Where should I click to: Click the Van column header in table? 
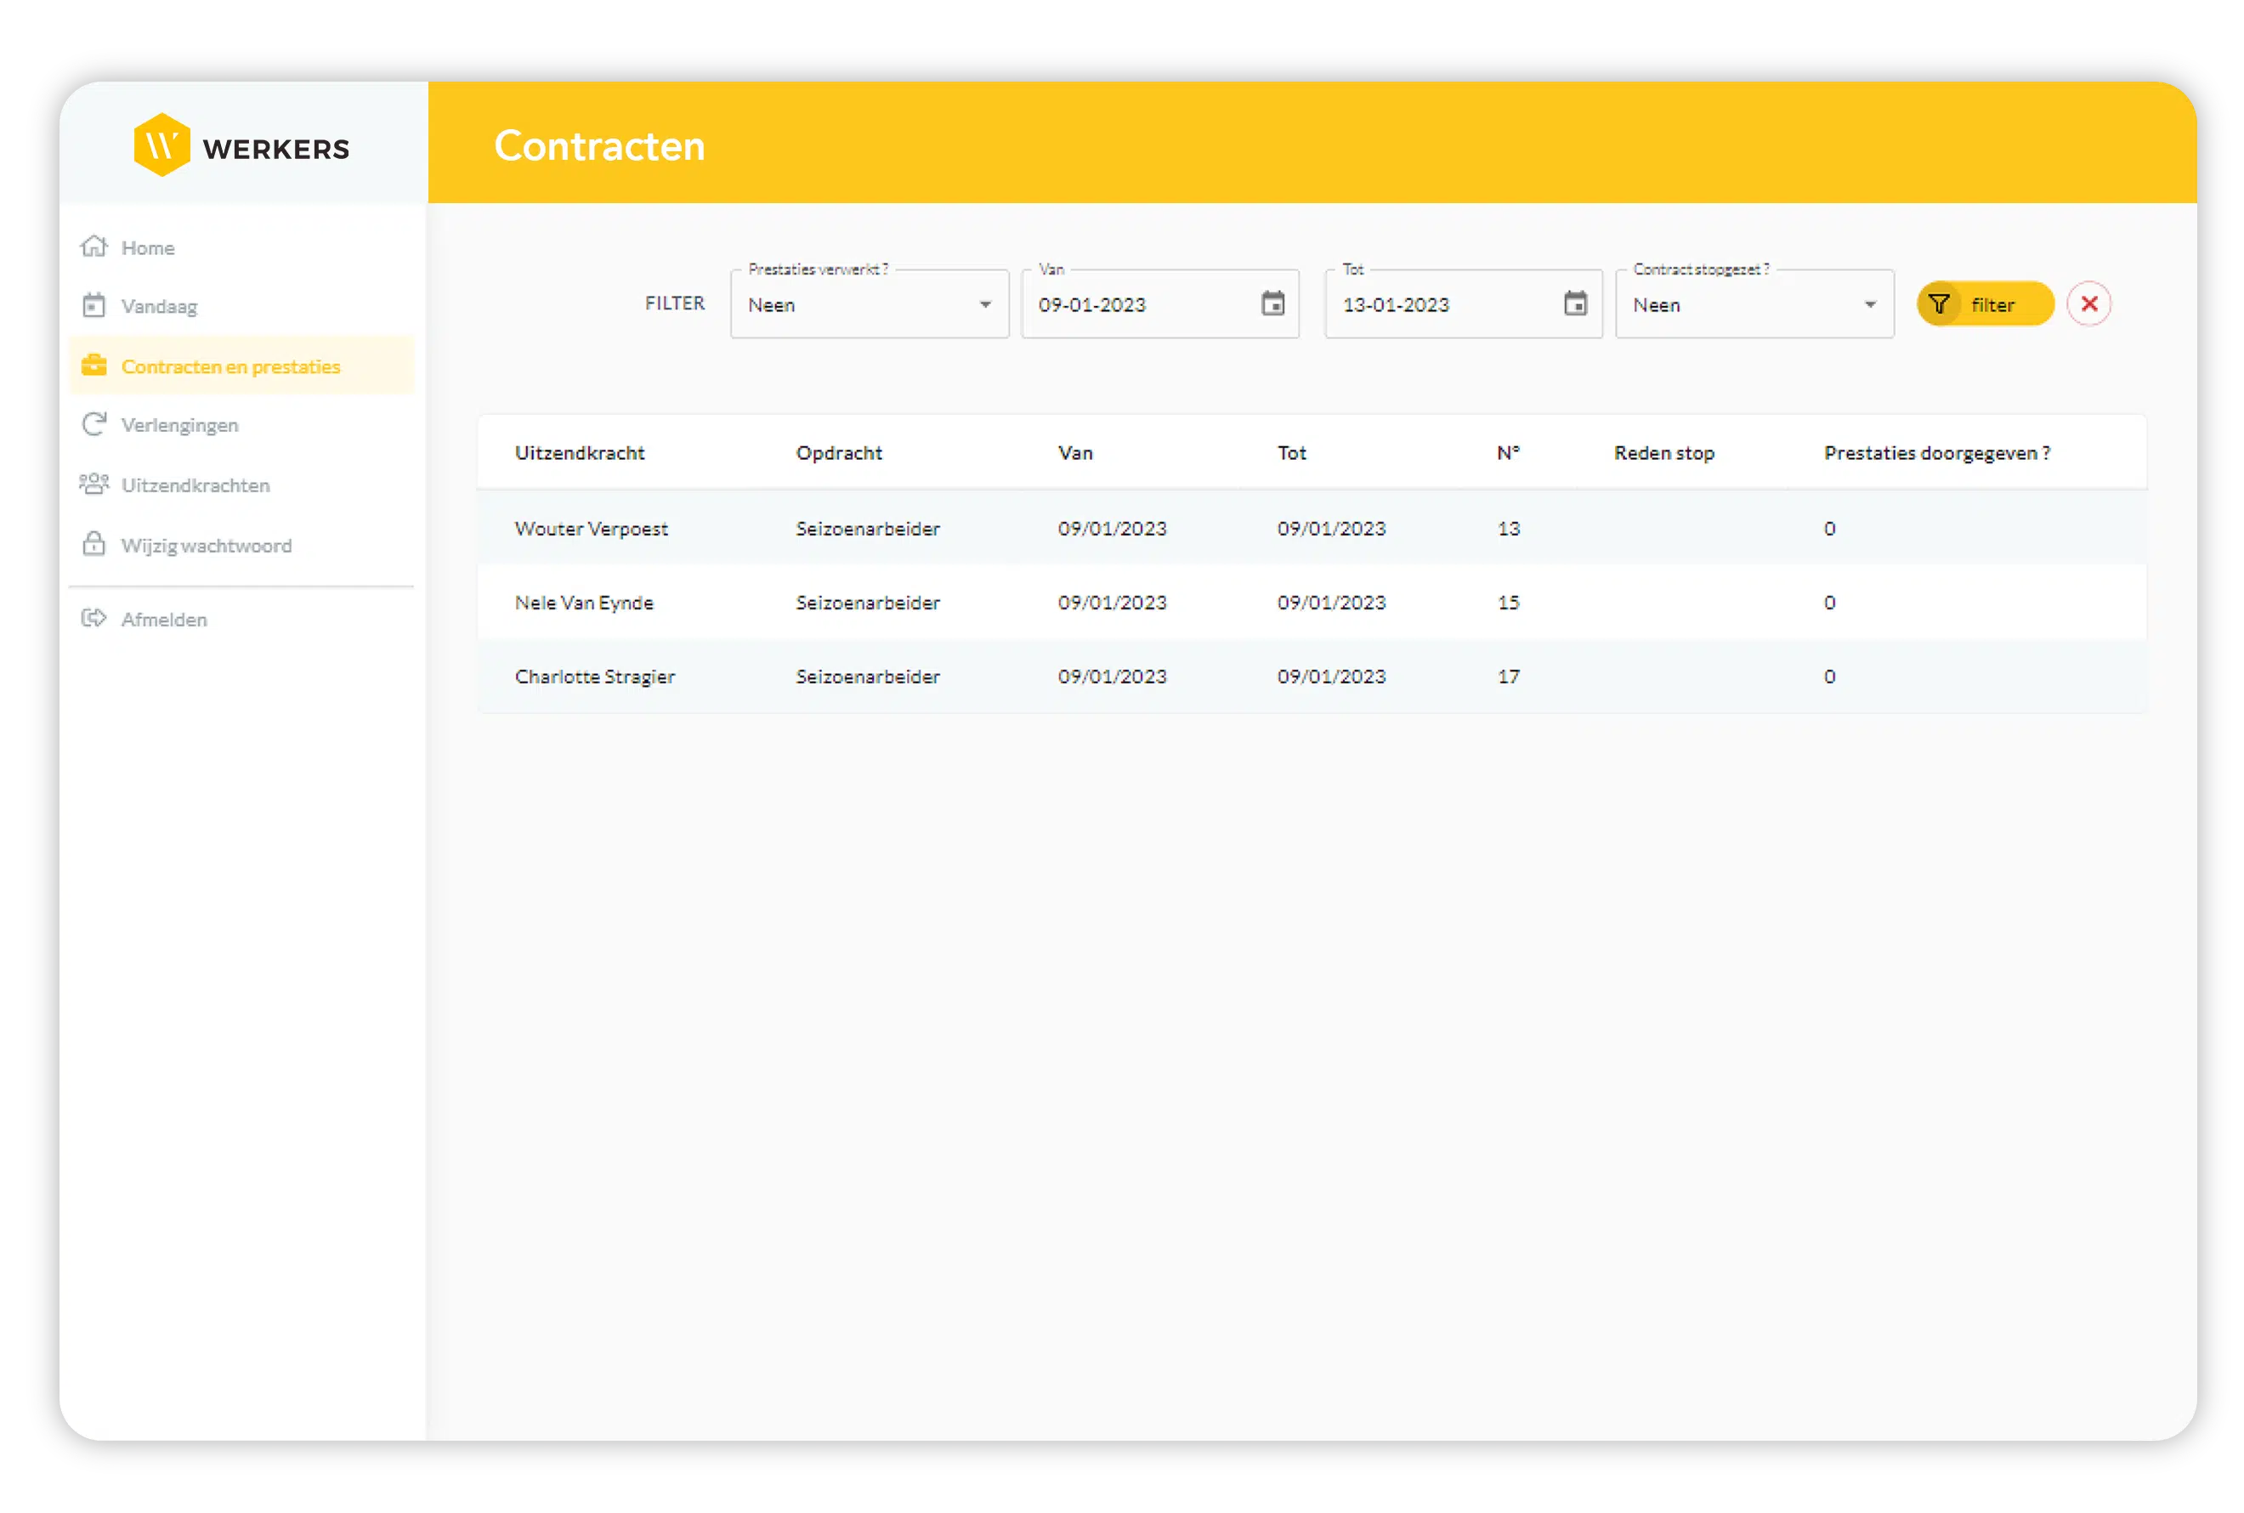[1074, 452]
